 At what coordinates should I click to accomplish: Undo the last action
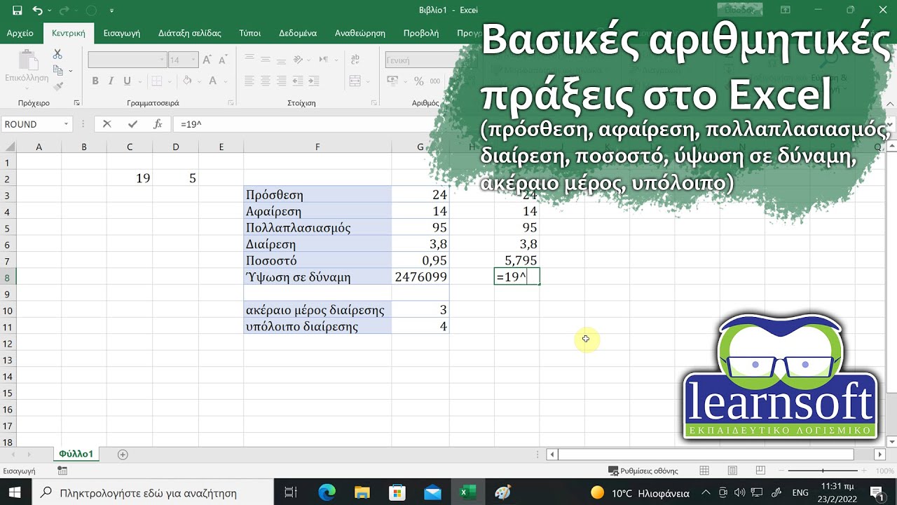click(x=36, y=11)
